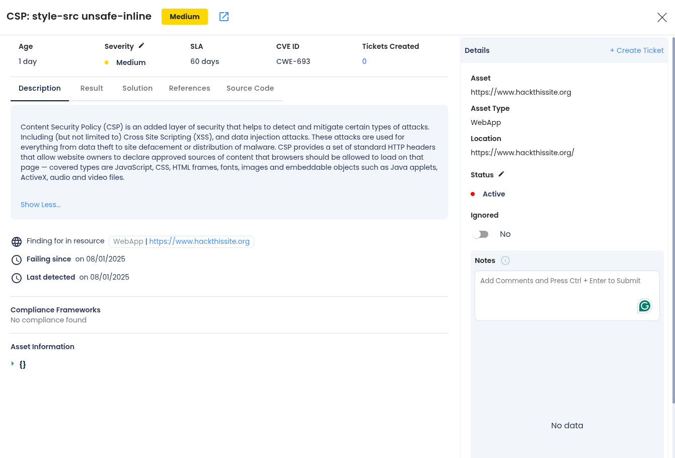The image size is (675, 458).
Task: Edit severity with the pencil icon
Action: pyautogui.click(x=141, y=46)
